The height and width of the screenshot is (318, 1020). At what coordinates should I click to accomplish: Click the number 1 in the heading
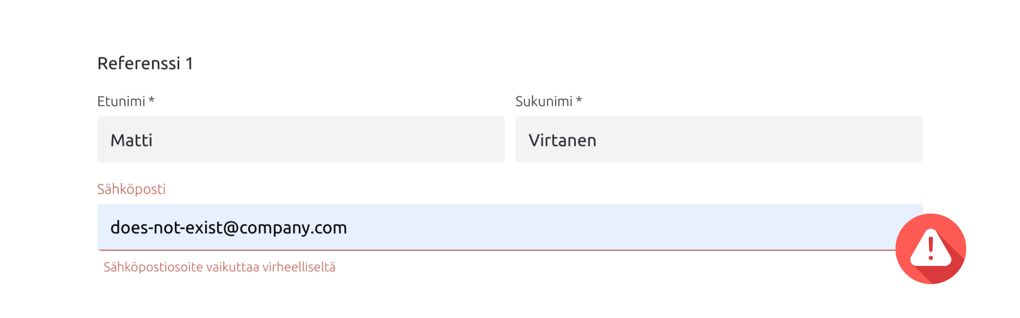click(189, 64)
